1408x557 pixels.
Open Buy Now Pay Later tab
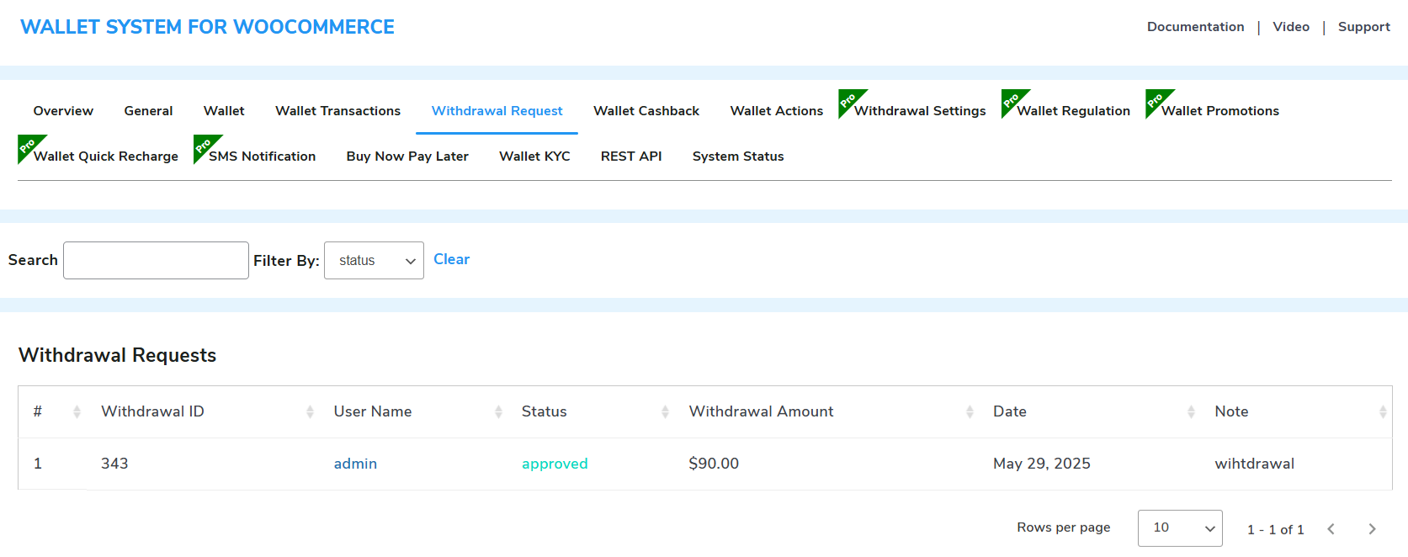(x=407, y=156)
